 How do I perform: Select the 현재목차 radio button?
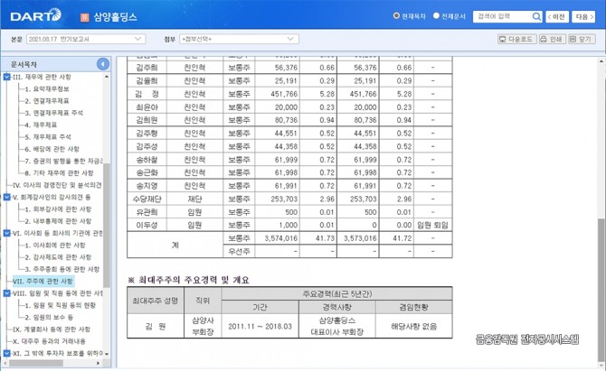tap(397, 16)
